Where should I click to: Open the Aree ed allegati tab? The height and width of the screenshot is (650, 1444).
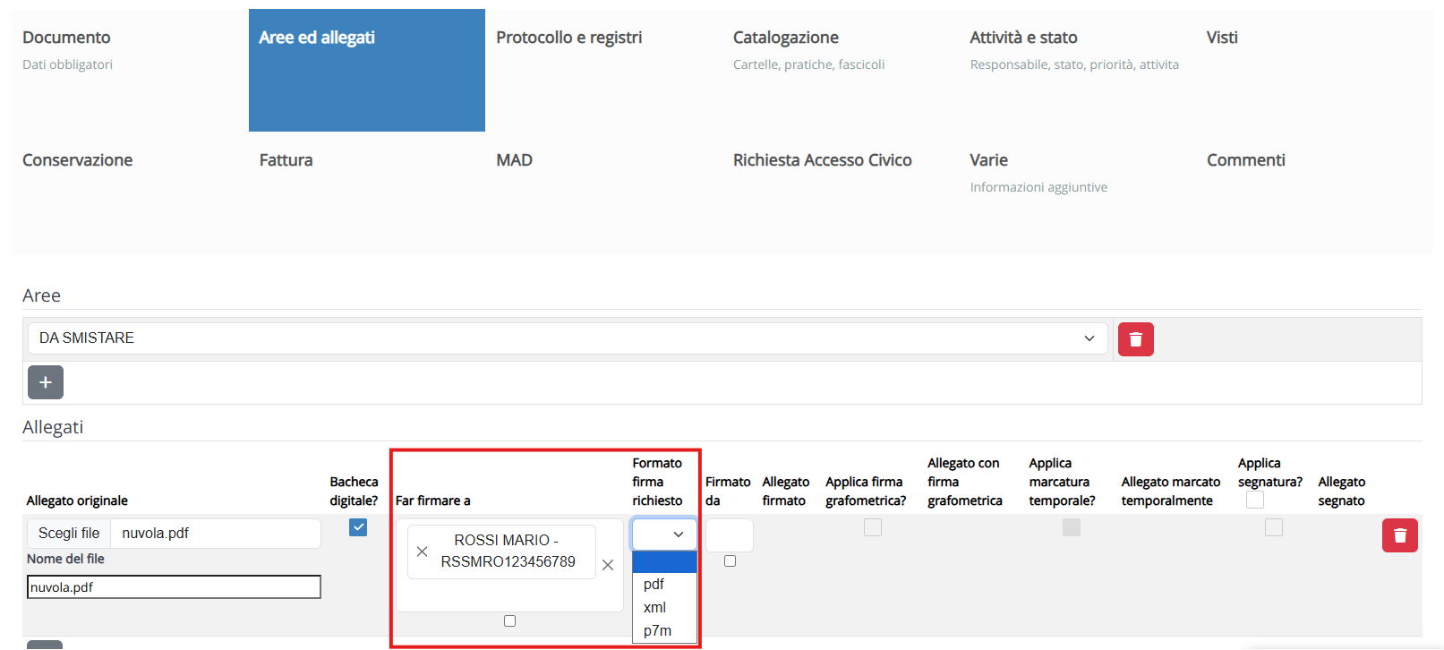click(367, 70)
